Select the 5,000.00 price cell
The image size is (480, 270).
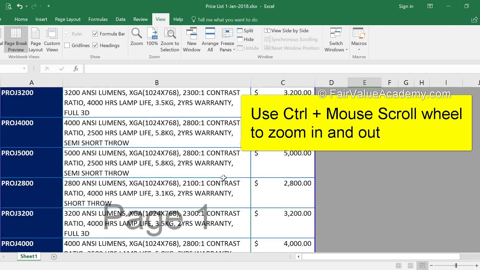(283, 163)
